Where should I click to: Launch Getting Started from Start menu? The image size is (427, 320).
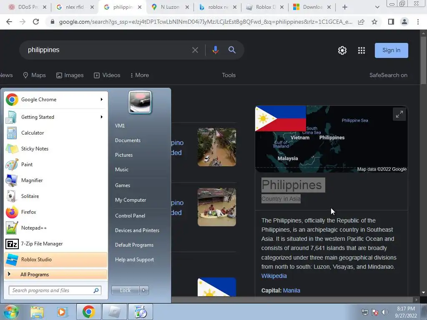pyautogui.click(x=56, y=117)
